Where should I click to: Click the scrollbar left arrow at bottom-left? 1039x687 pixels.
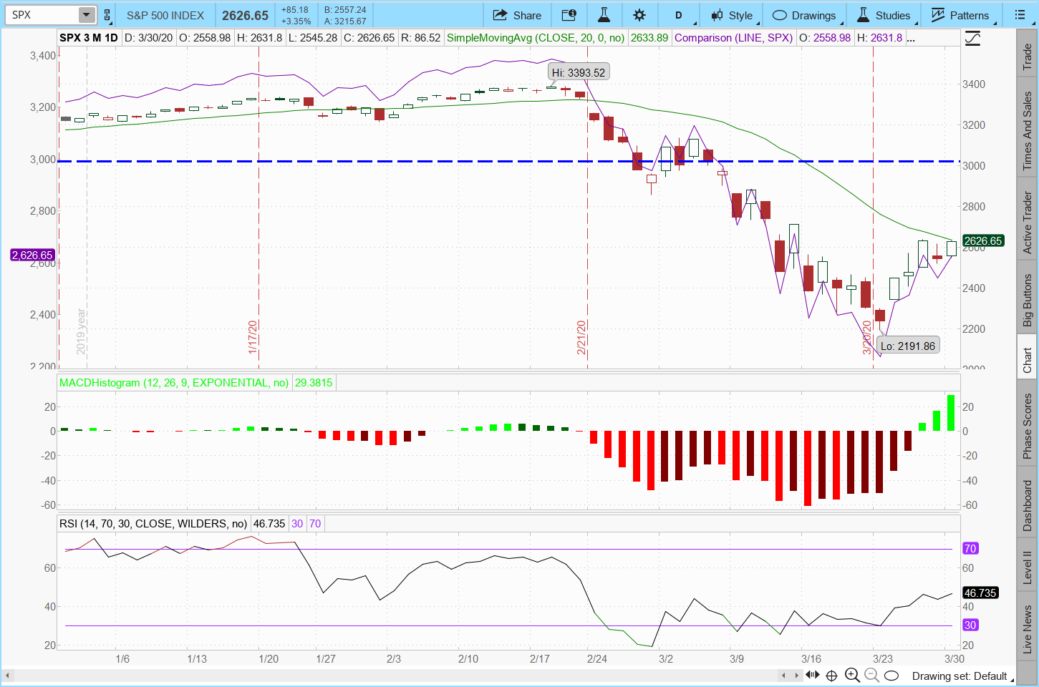pos(8,675)
